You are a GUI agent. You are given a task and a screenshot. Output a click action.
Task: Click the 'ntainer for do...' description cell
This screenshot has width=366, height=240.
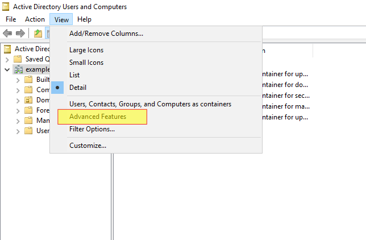click(x=285, y=85)
